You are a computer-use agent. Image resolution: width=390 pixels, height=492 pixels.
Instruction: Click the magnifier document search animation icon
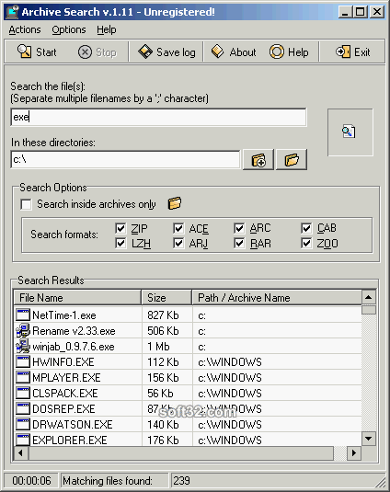(349, 132)
